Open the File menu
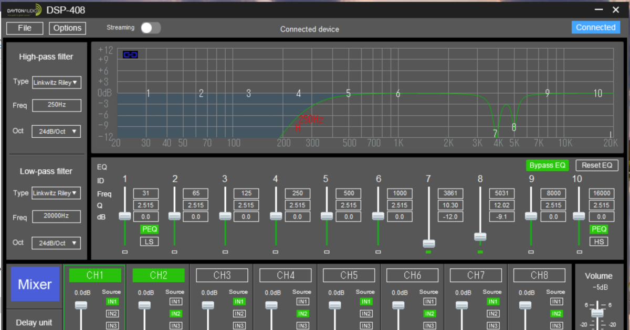 pyautogui.click(x=25, y=28)
